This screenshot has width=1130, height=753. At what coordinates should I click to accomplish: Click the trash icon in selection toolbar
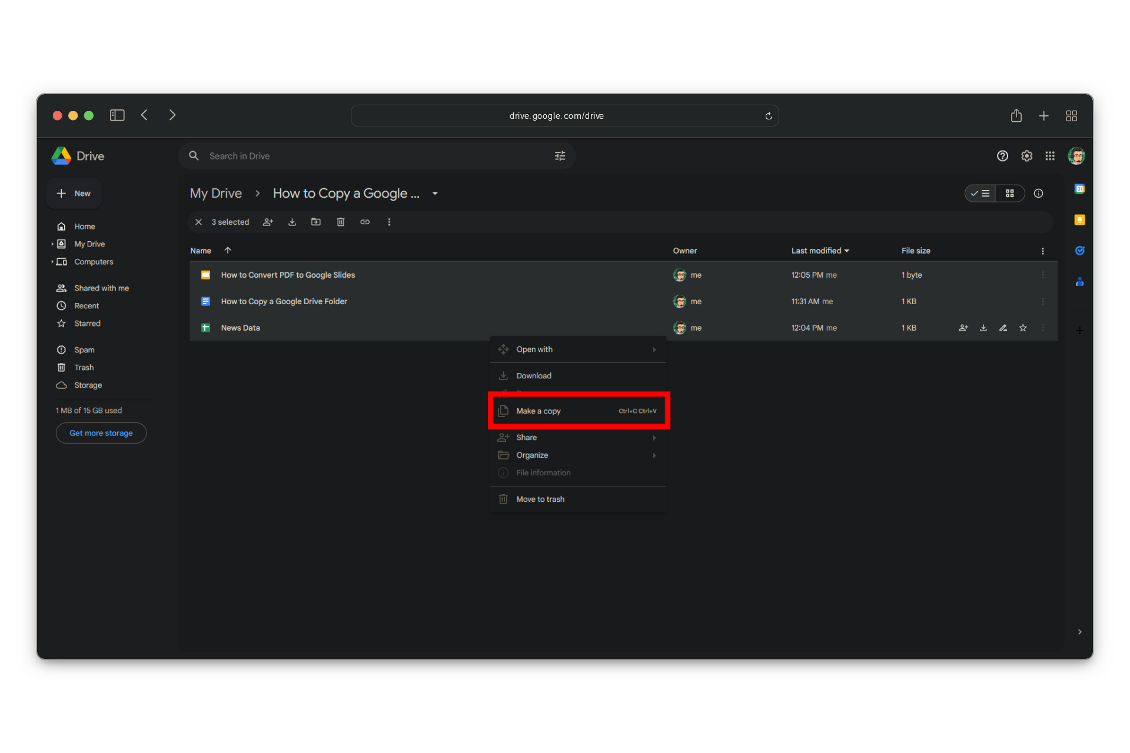coord(341,222)
